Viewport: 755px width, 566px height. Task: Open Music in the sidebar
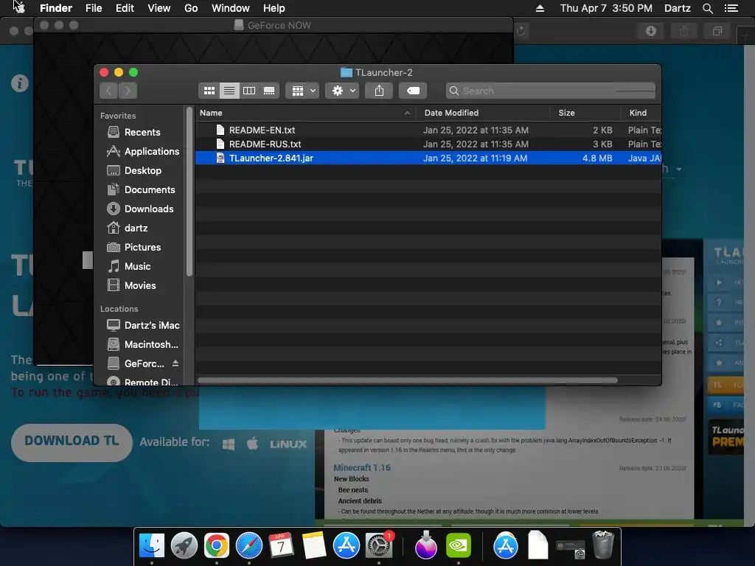129,266
